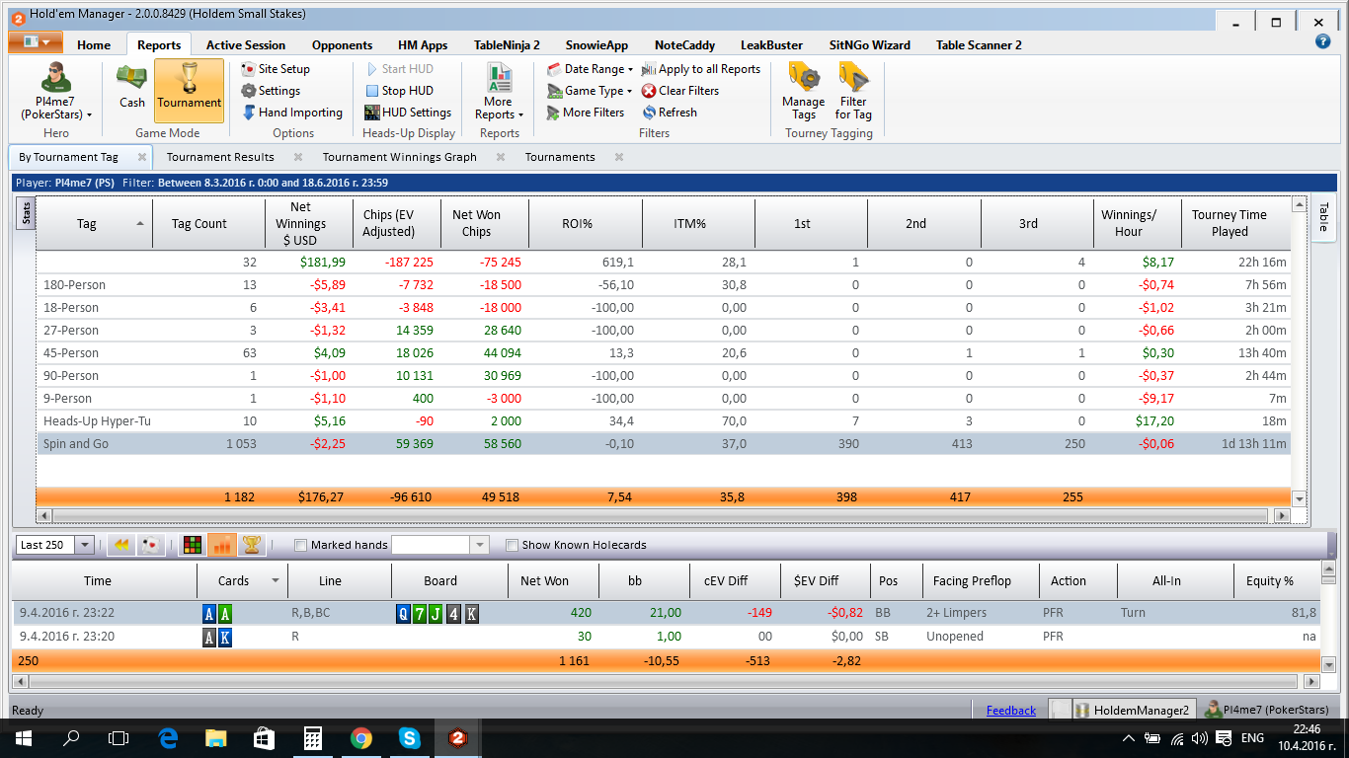
Task: Select the Heads-Up Hyper-Tu tag row
Action: [664, 421]
